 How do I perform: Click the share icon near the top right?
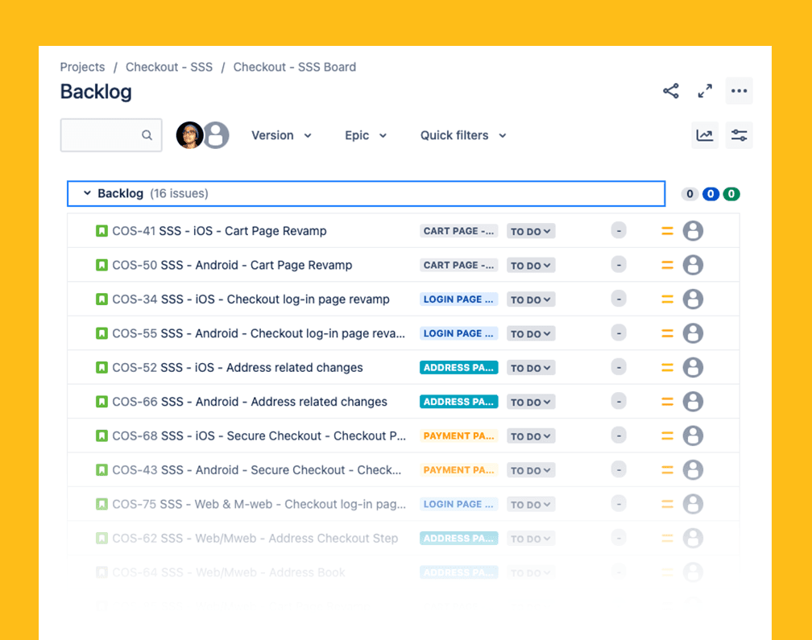click(x=671, y=91)
